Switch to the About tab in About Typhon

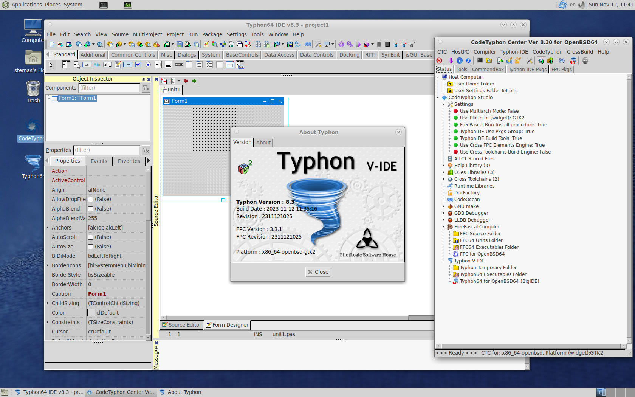[x=263, y=143]
